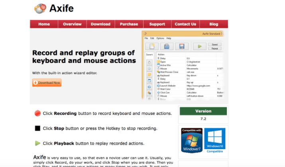The height and width of the screenshot is (167, 285).
Task: Click the Axife mouse logo icon
Action: click(40, 8)
